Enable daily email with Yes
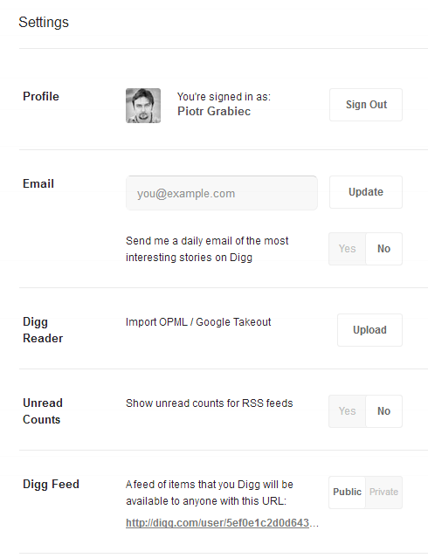Screen dimensions: 428x558 [x=347, y=249]
